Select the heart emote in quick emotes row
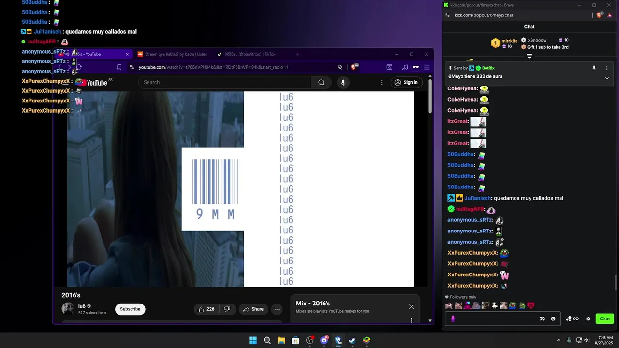 pos(531,305)
